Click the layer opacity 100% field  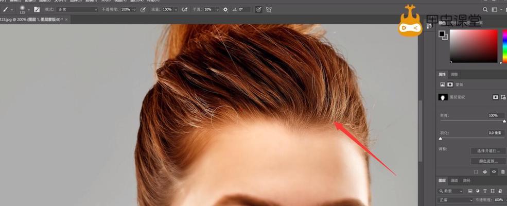[500, 200]
